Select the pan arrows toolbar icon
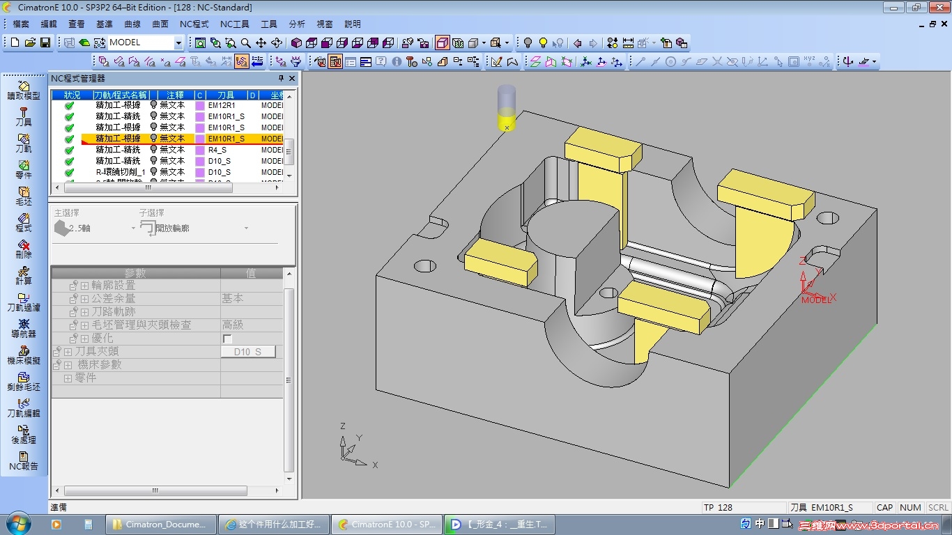Image resolution: width=952 pixels, height=535 pixels. pos(261,42)
